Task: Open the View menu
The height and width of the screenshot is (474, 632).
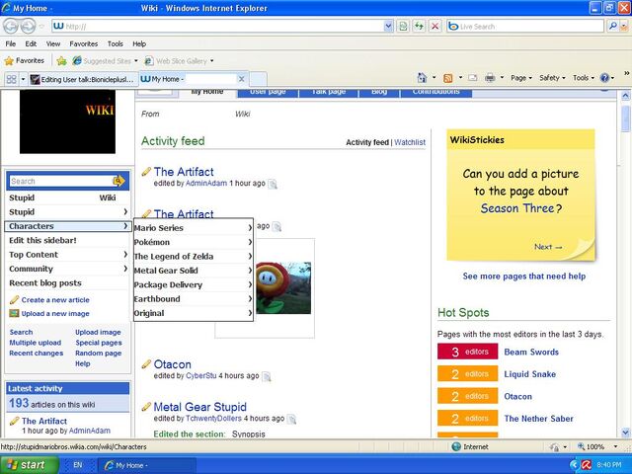Action: click(x=52, y=43)
